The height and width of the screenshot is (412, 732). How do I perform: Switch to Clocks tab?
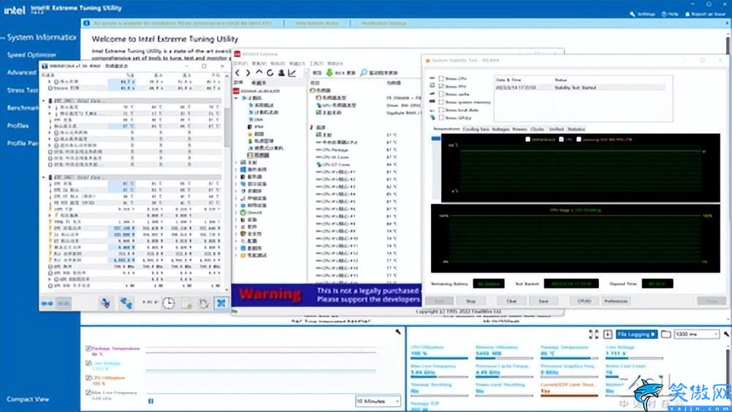pos(537,129)
